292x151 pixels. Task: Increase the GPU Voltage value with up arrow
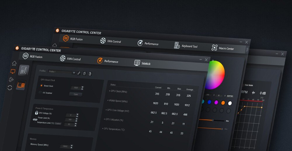77,114
